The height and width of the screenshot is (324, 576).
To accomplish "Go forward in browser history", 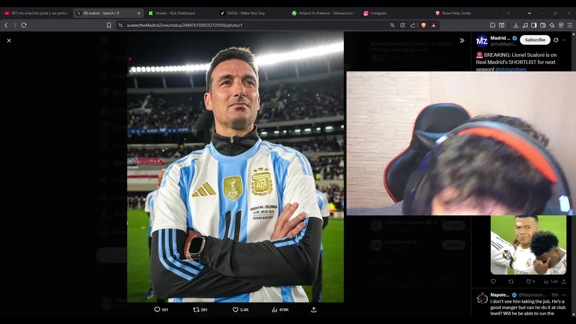I will pyautogui.click(x=14, y=25).
